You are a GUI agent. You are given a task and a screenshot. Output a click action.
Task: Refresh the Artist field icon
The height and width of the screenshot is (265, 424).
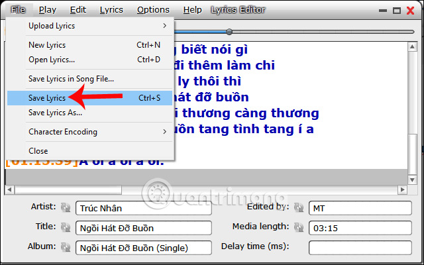(x=66, y=207)
